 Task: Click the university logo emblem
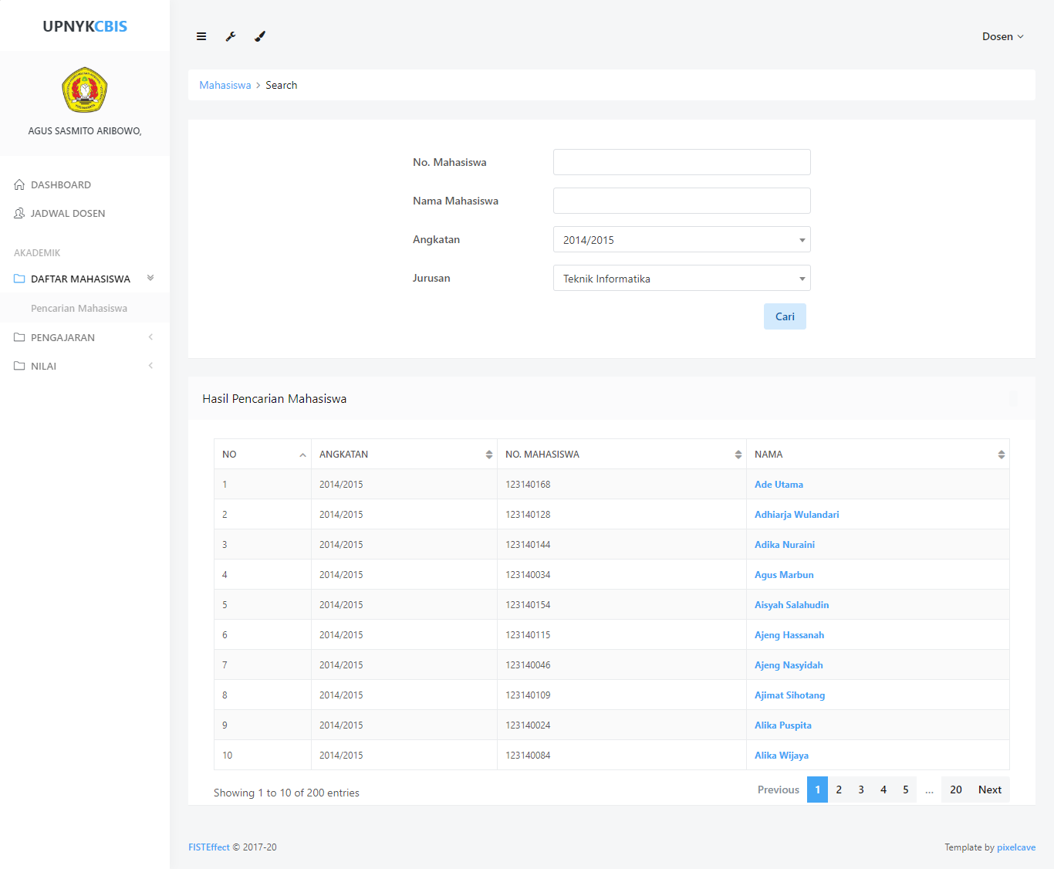point(84,90)
